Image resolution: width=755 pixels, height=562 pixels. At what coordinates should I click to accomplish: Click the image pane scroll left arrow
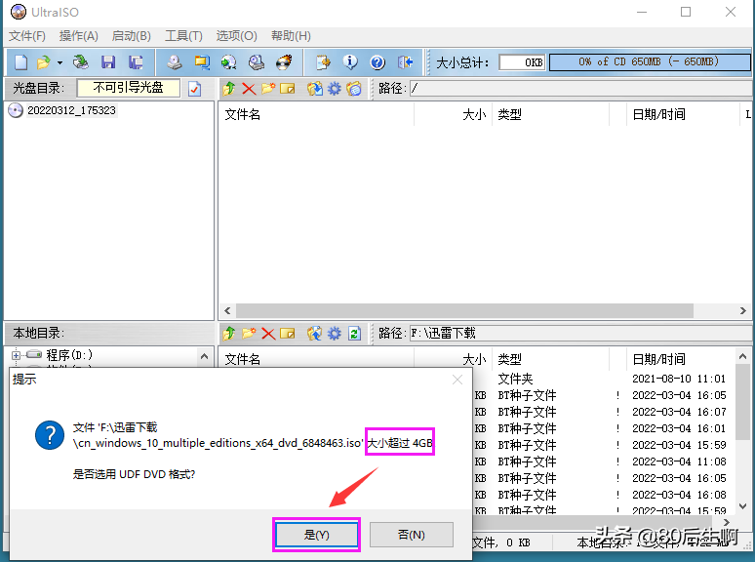227,310
